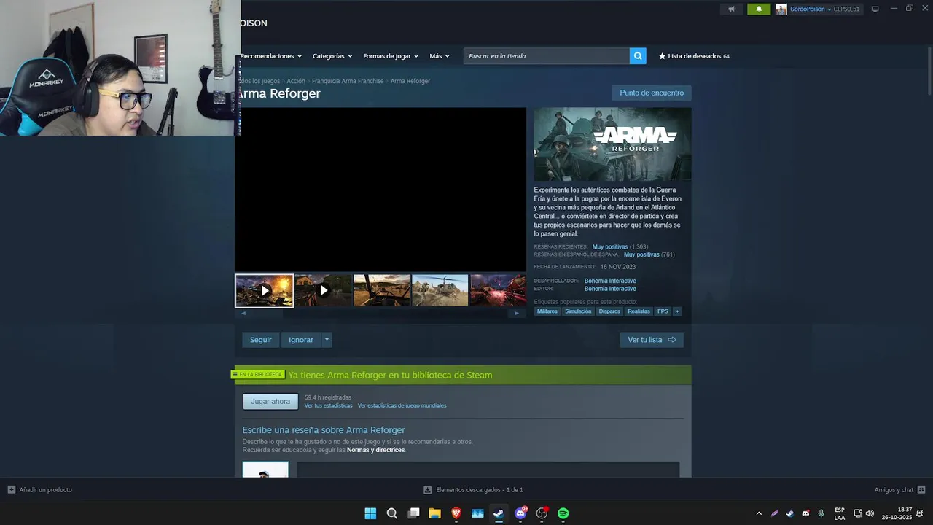Open Discord from taskbar
The image size is (933, 525).
tap(520, 513)
